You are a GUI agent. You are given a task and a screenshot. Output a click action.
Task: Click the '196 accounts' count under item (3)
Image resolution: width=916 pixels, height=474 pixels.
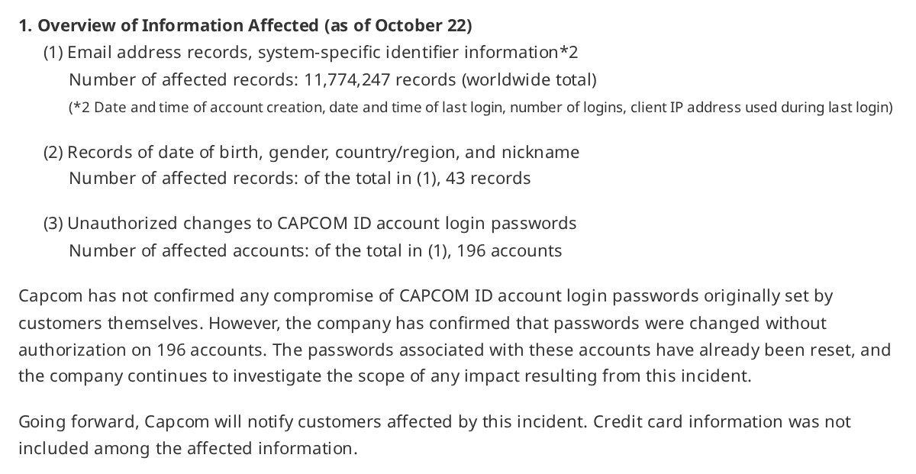[509, 250]
